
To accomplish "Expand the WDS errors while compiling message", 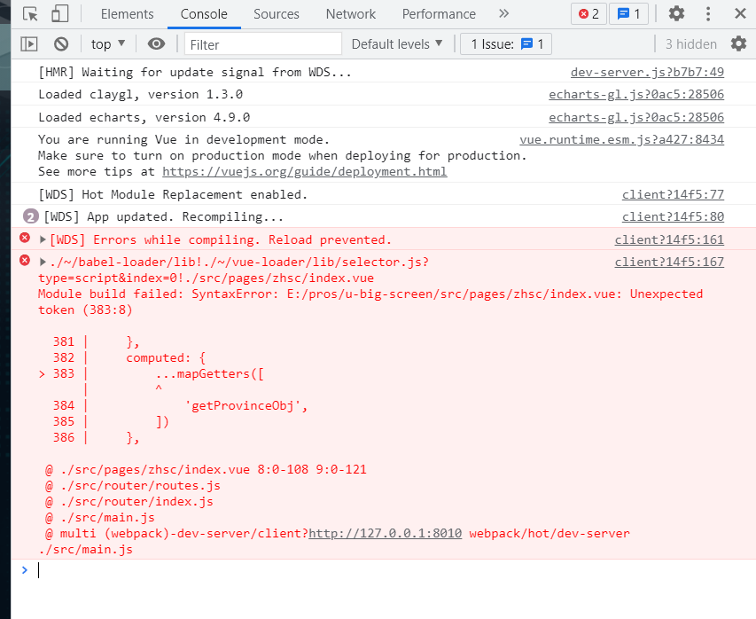I will click(x=43, y=239).
